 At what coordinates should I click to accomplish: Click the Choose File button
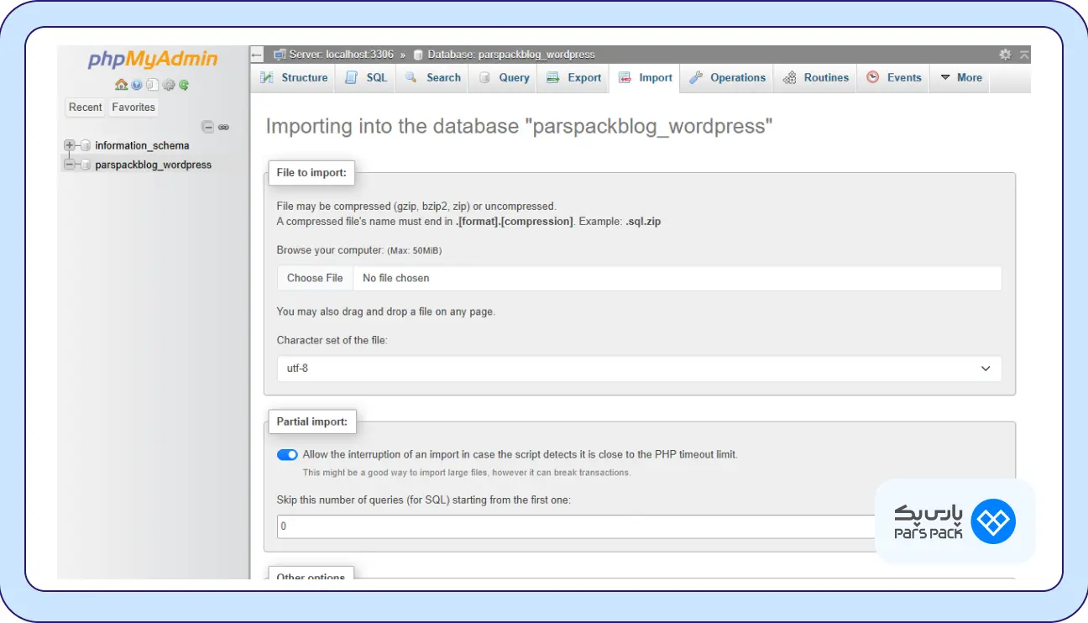[315, 278]
